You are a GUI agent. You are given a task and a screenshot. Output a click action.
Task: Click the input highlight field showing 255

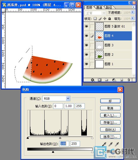point(80,106)
